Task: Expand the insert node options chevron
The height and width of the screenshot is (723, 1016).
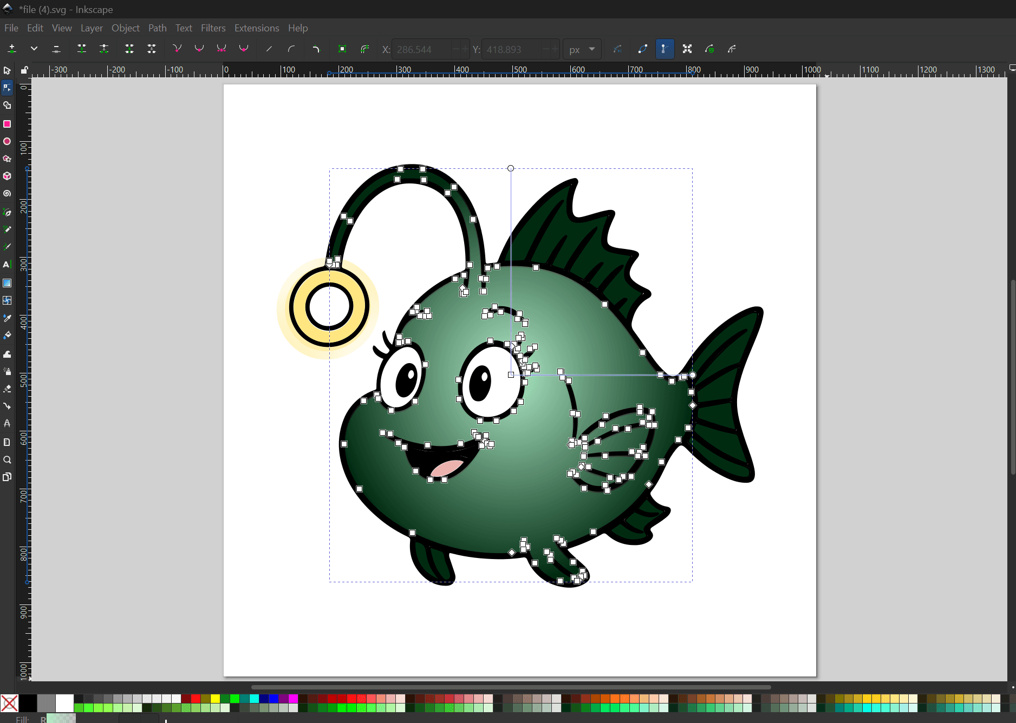Action: (x=34, y=49)
